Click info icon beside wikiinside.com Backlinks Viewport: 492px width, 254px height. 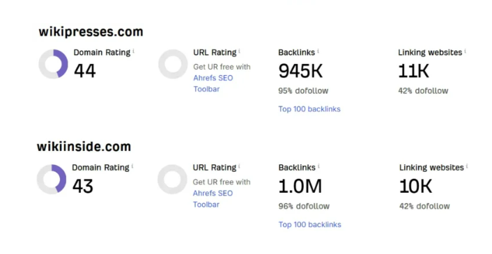318,166
